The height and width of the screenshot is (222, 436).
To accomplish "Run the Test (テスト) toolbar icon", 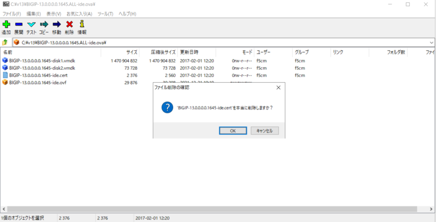I will pos(31,24).
